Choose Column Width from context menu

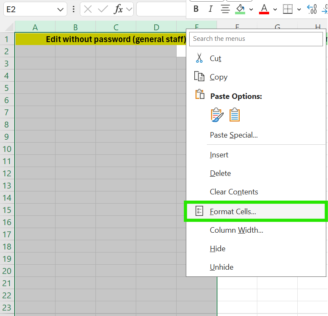tap(256, 230)
